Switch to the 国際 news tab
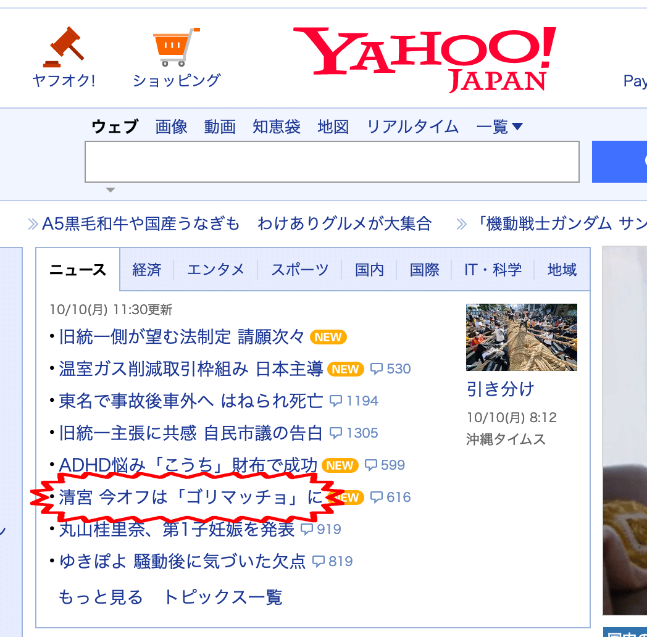This screenshot has width=647, height=637. tap(424, 269)
